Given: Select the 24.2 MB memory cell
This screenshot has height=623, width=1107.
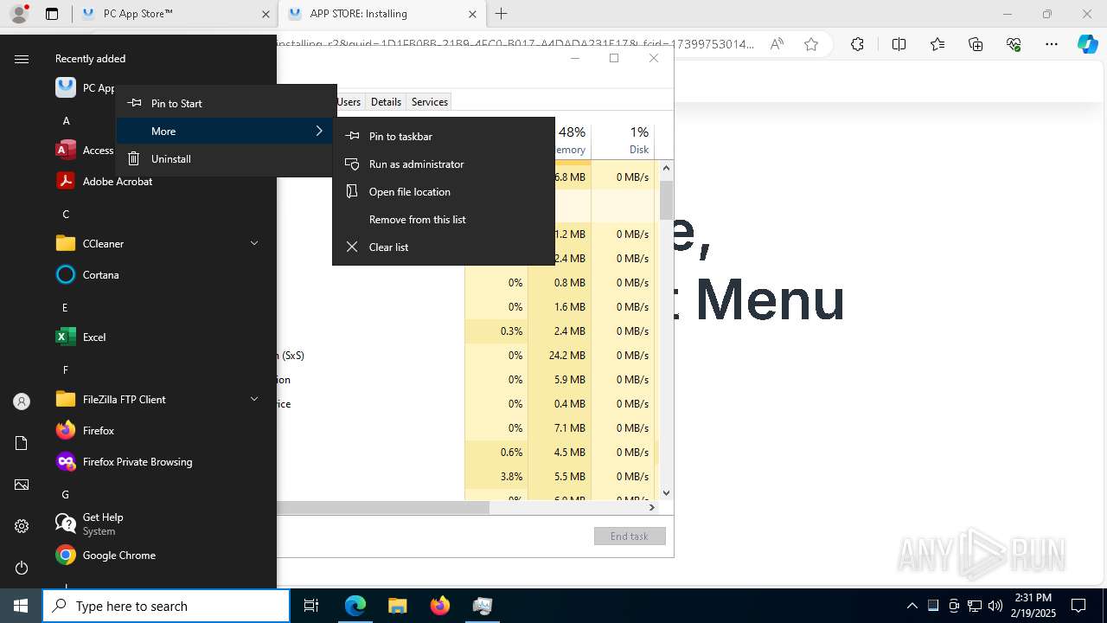Looking at the screenshot, I should pos(560,355).
